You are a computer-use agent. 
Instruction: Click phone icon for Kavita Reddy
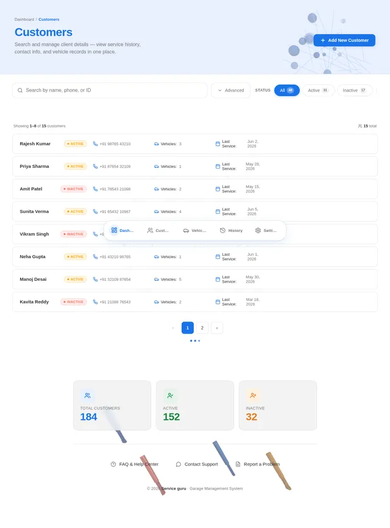[95, 302]
